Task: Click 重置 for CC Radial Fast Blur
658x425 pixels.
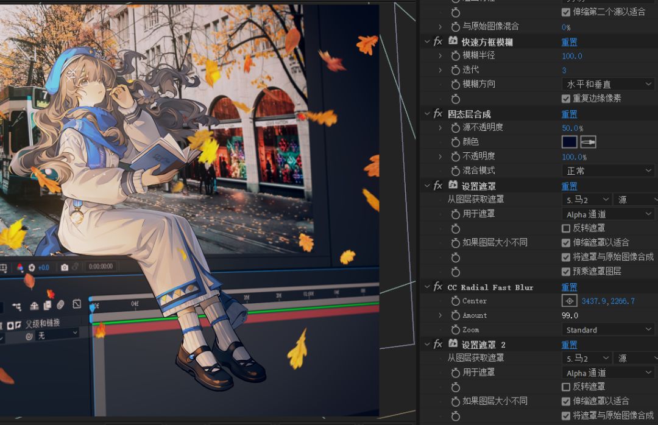Action: click(x=569, y=287)
